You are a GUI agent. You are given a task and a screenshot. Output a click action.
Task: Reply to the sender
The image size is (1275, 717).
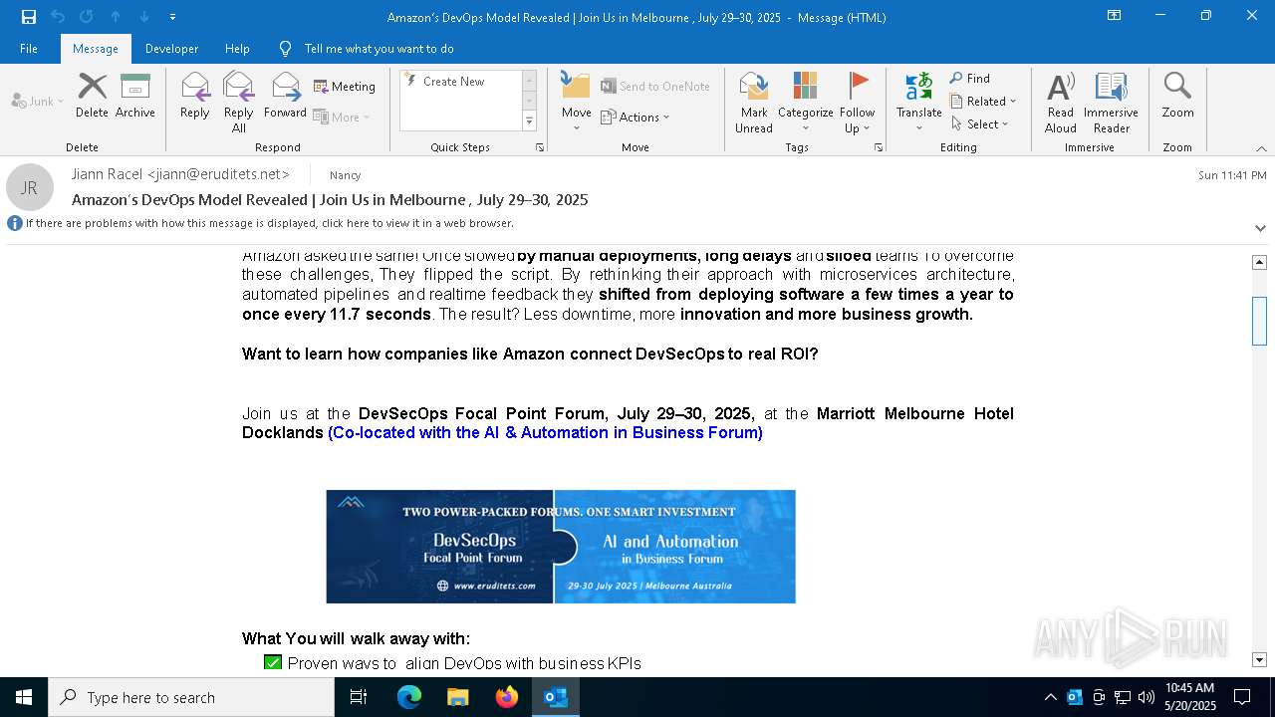pyautogui.click(x=195, y=96)
